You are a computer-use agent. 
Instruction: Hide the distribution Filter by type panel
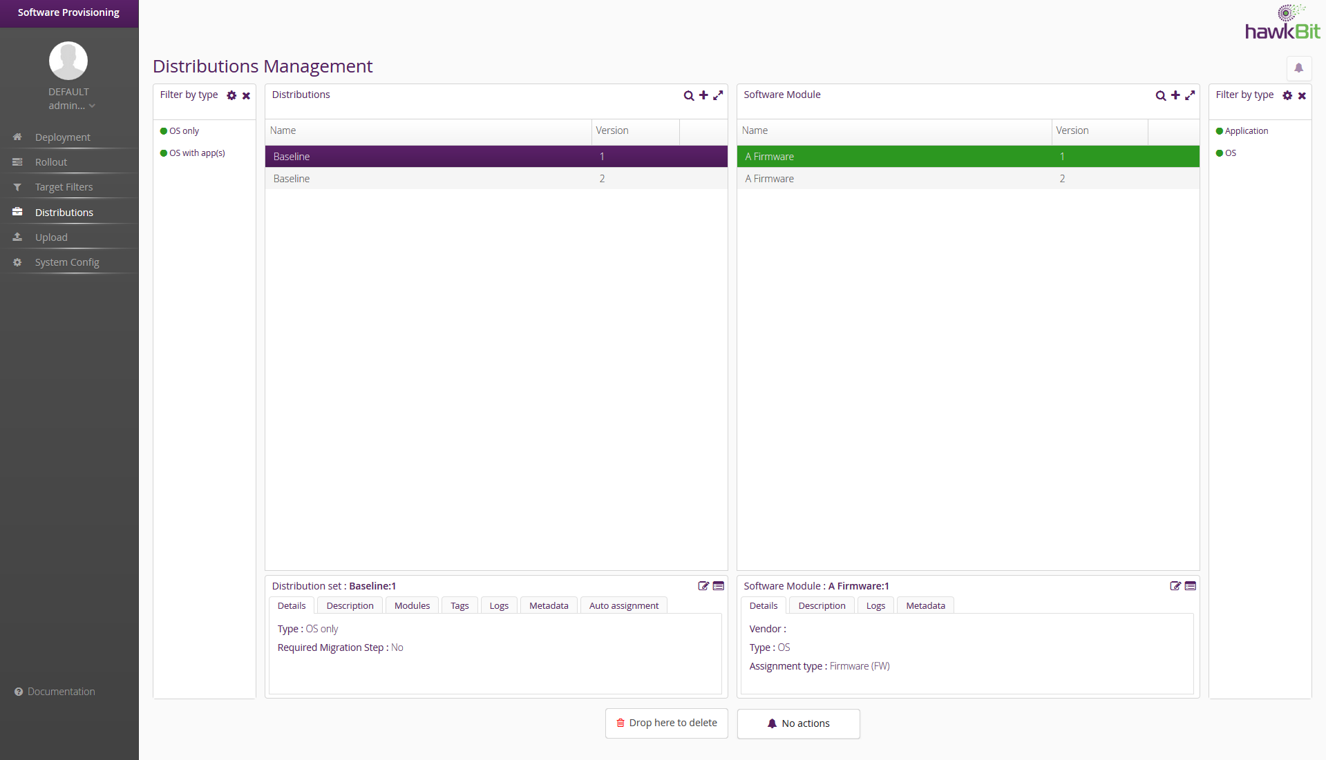coord(246,96)
